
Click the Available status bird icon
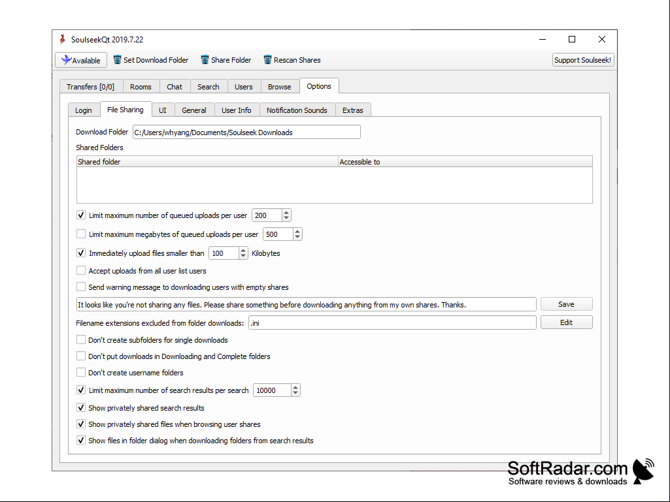[x=66, y=60]
